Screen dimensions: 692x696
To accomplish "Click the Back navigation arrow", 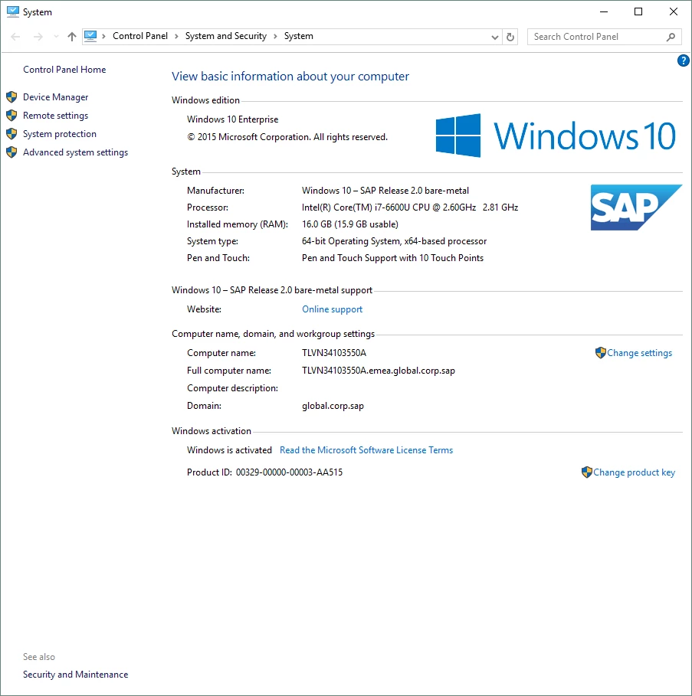I will [15, 37].
